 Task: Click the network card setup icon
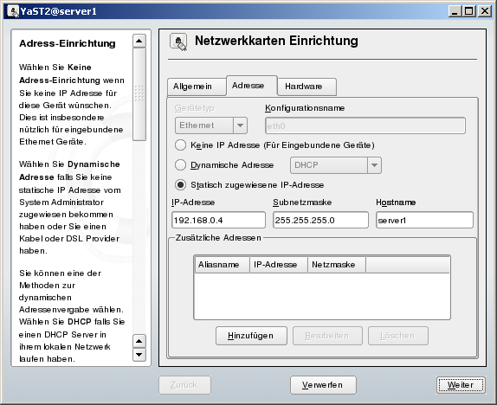178,42
